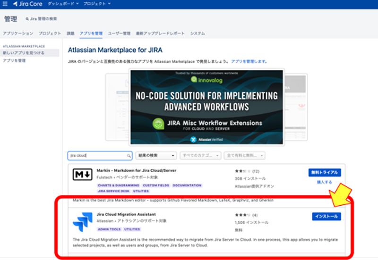Viewport: 378px width, 260px height.
Task: Open the プロジェクト dropdown menu
Action: [97, 4]
